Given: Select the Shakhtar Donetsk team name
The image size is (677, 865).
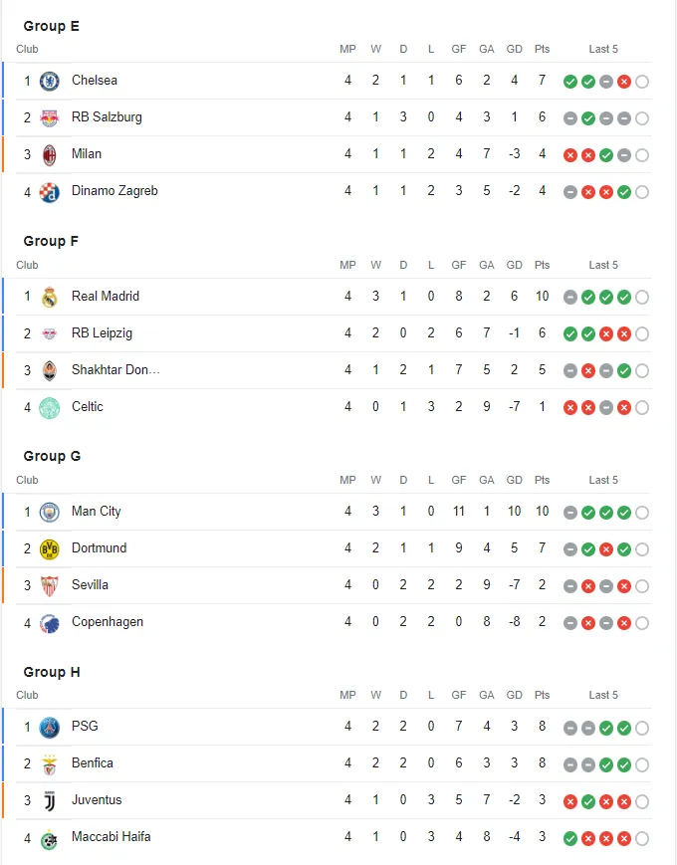Looking at the screenshot, I should (115, 370).
